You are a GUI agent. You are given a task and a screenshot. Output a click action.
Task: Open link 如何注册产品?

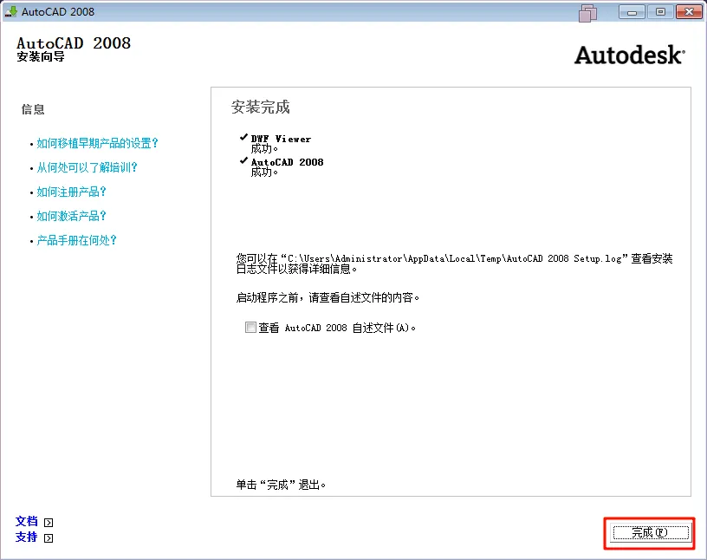[71, 192]
